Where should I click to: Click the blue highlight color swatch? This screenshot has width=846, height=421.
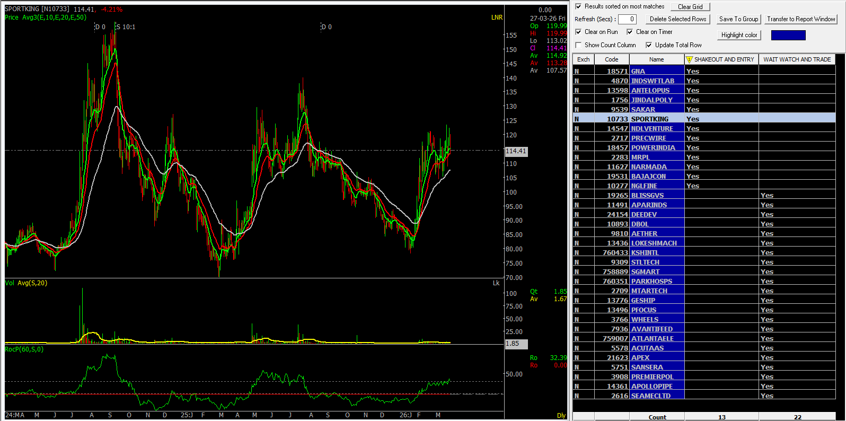coord(788,35)
